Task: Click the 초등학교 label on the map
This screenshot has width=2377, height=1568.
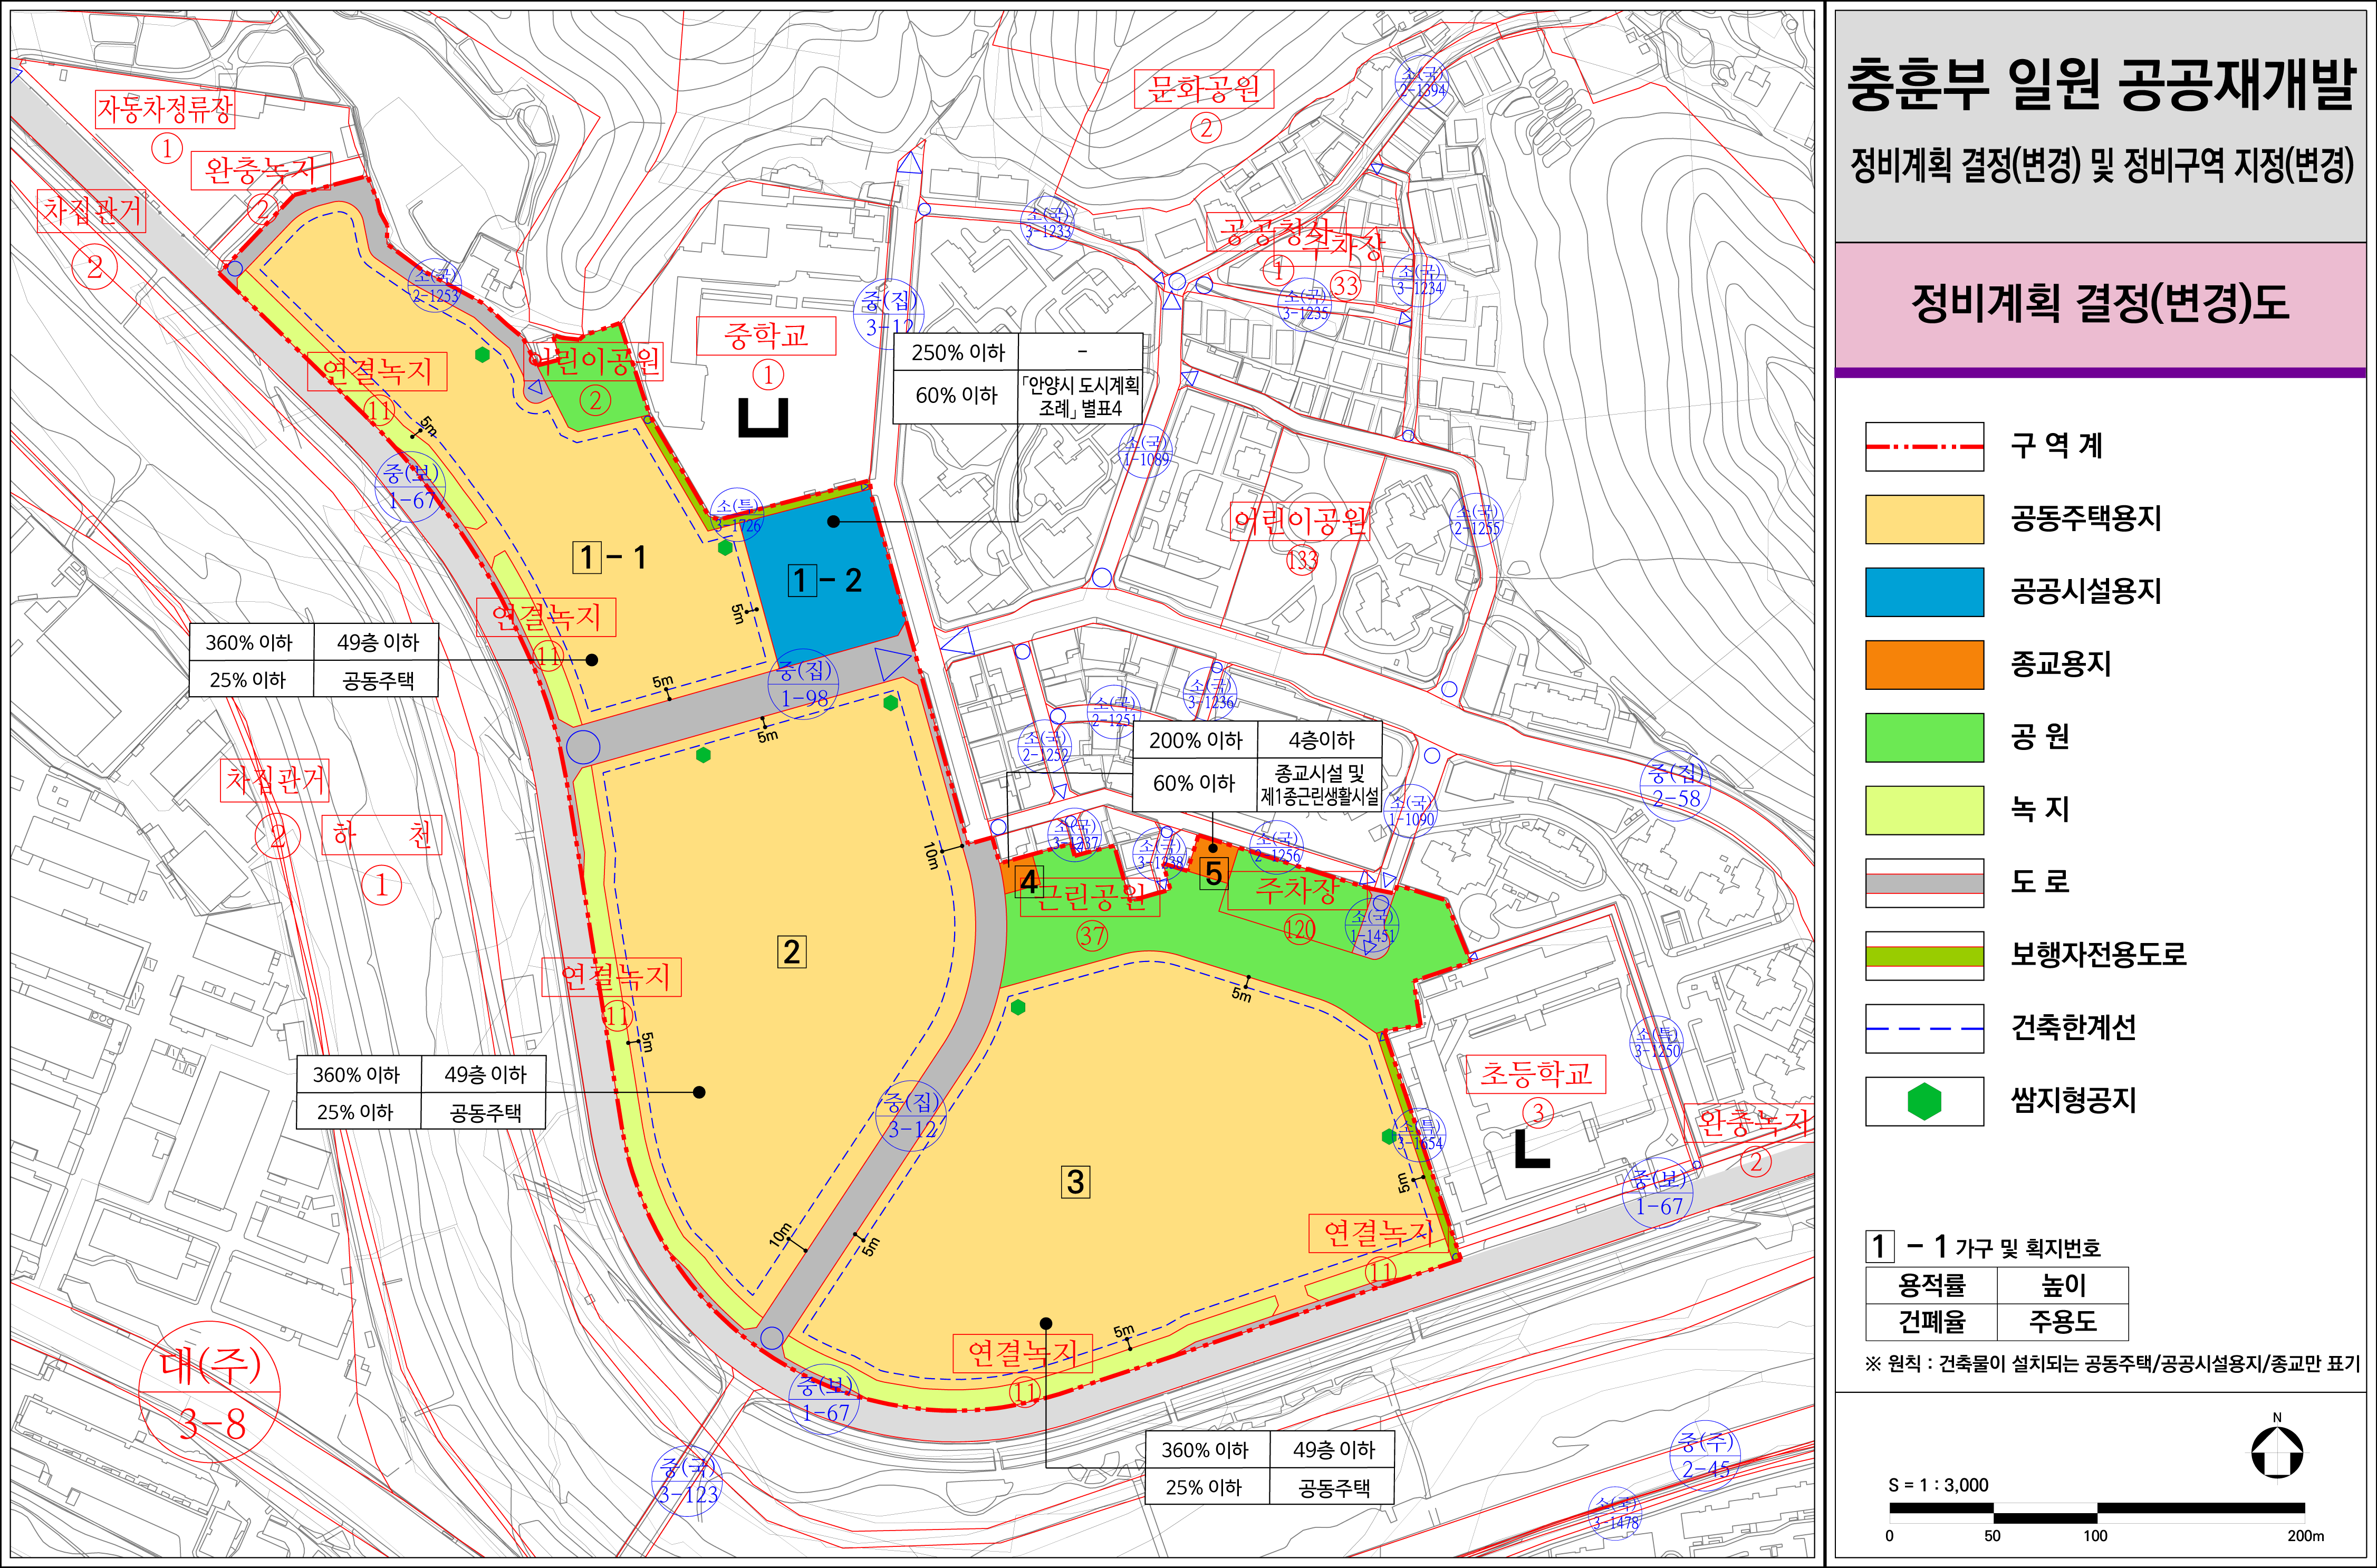Action: point(1535,1074)
